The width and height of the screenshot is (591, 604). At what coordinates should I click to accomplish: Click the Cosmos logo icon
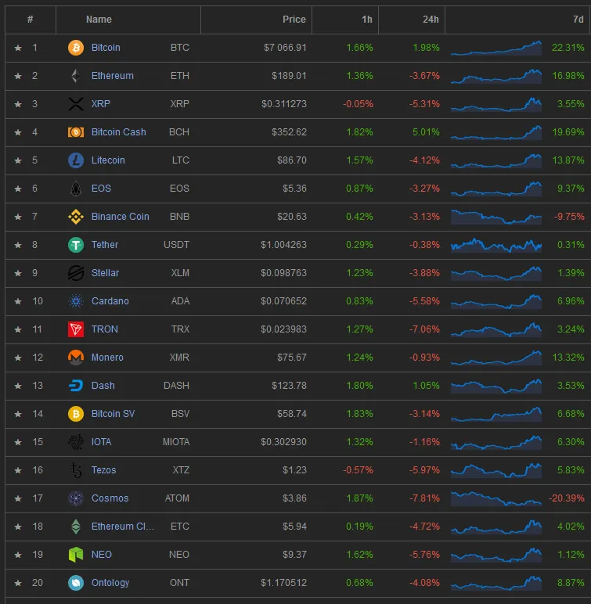[x=76, y=498]
